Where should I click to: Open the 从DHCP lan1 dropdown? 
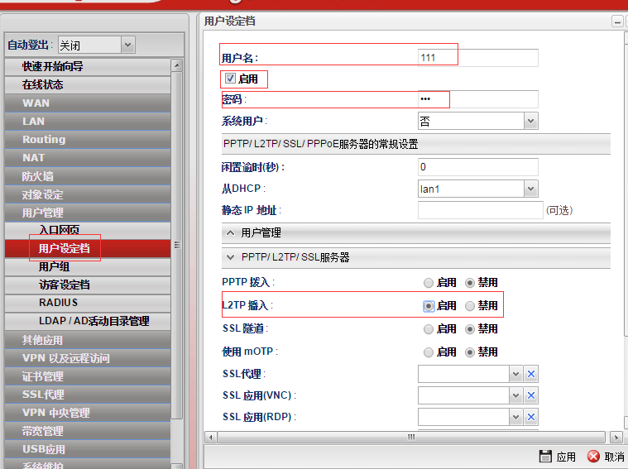tap(530, 189)
